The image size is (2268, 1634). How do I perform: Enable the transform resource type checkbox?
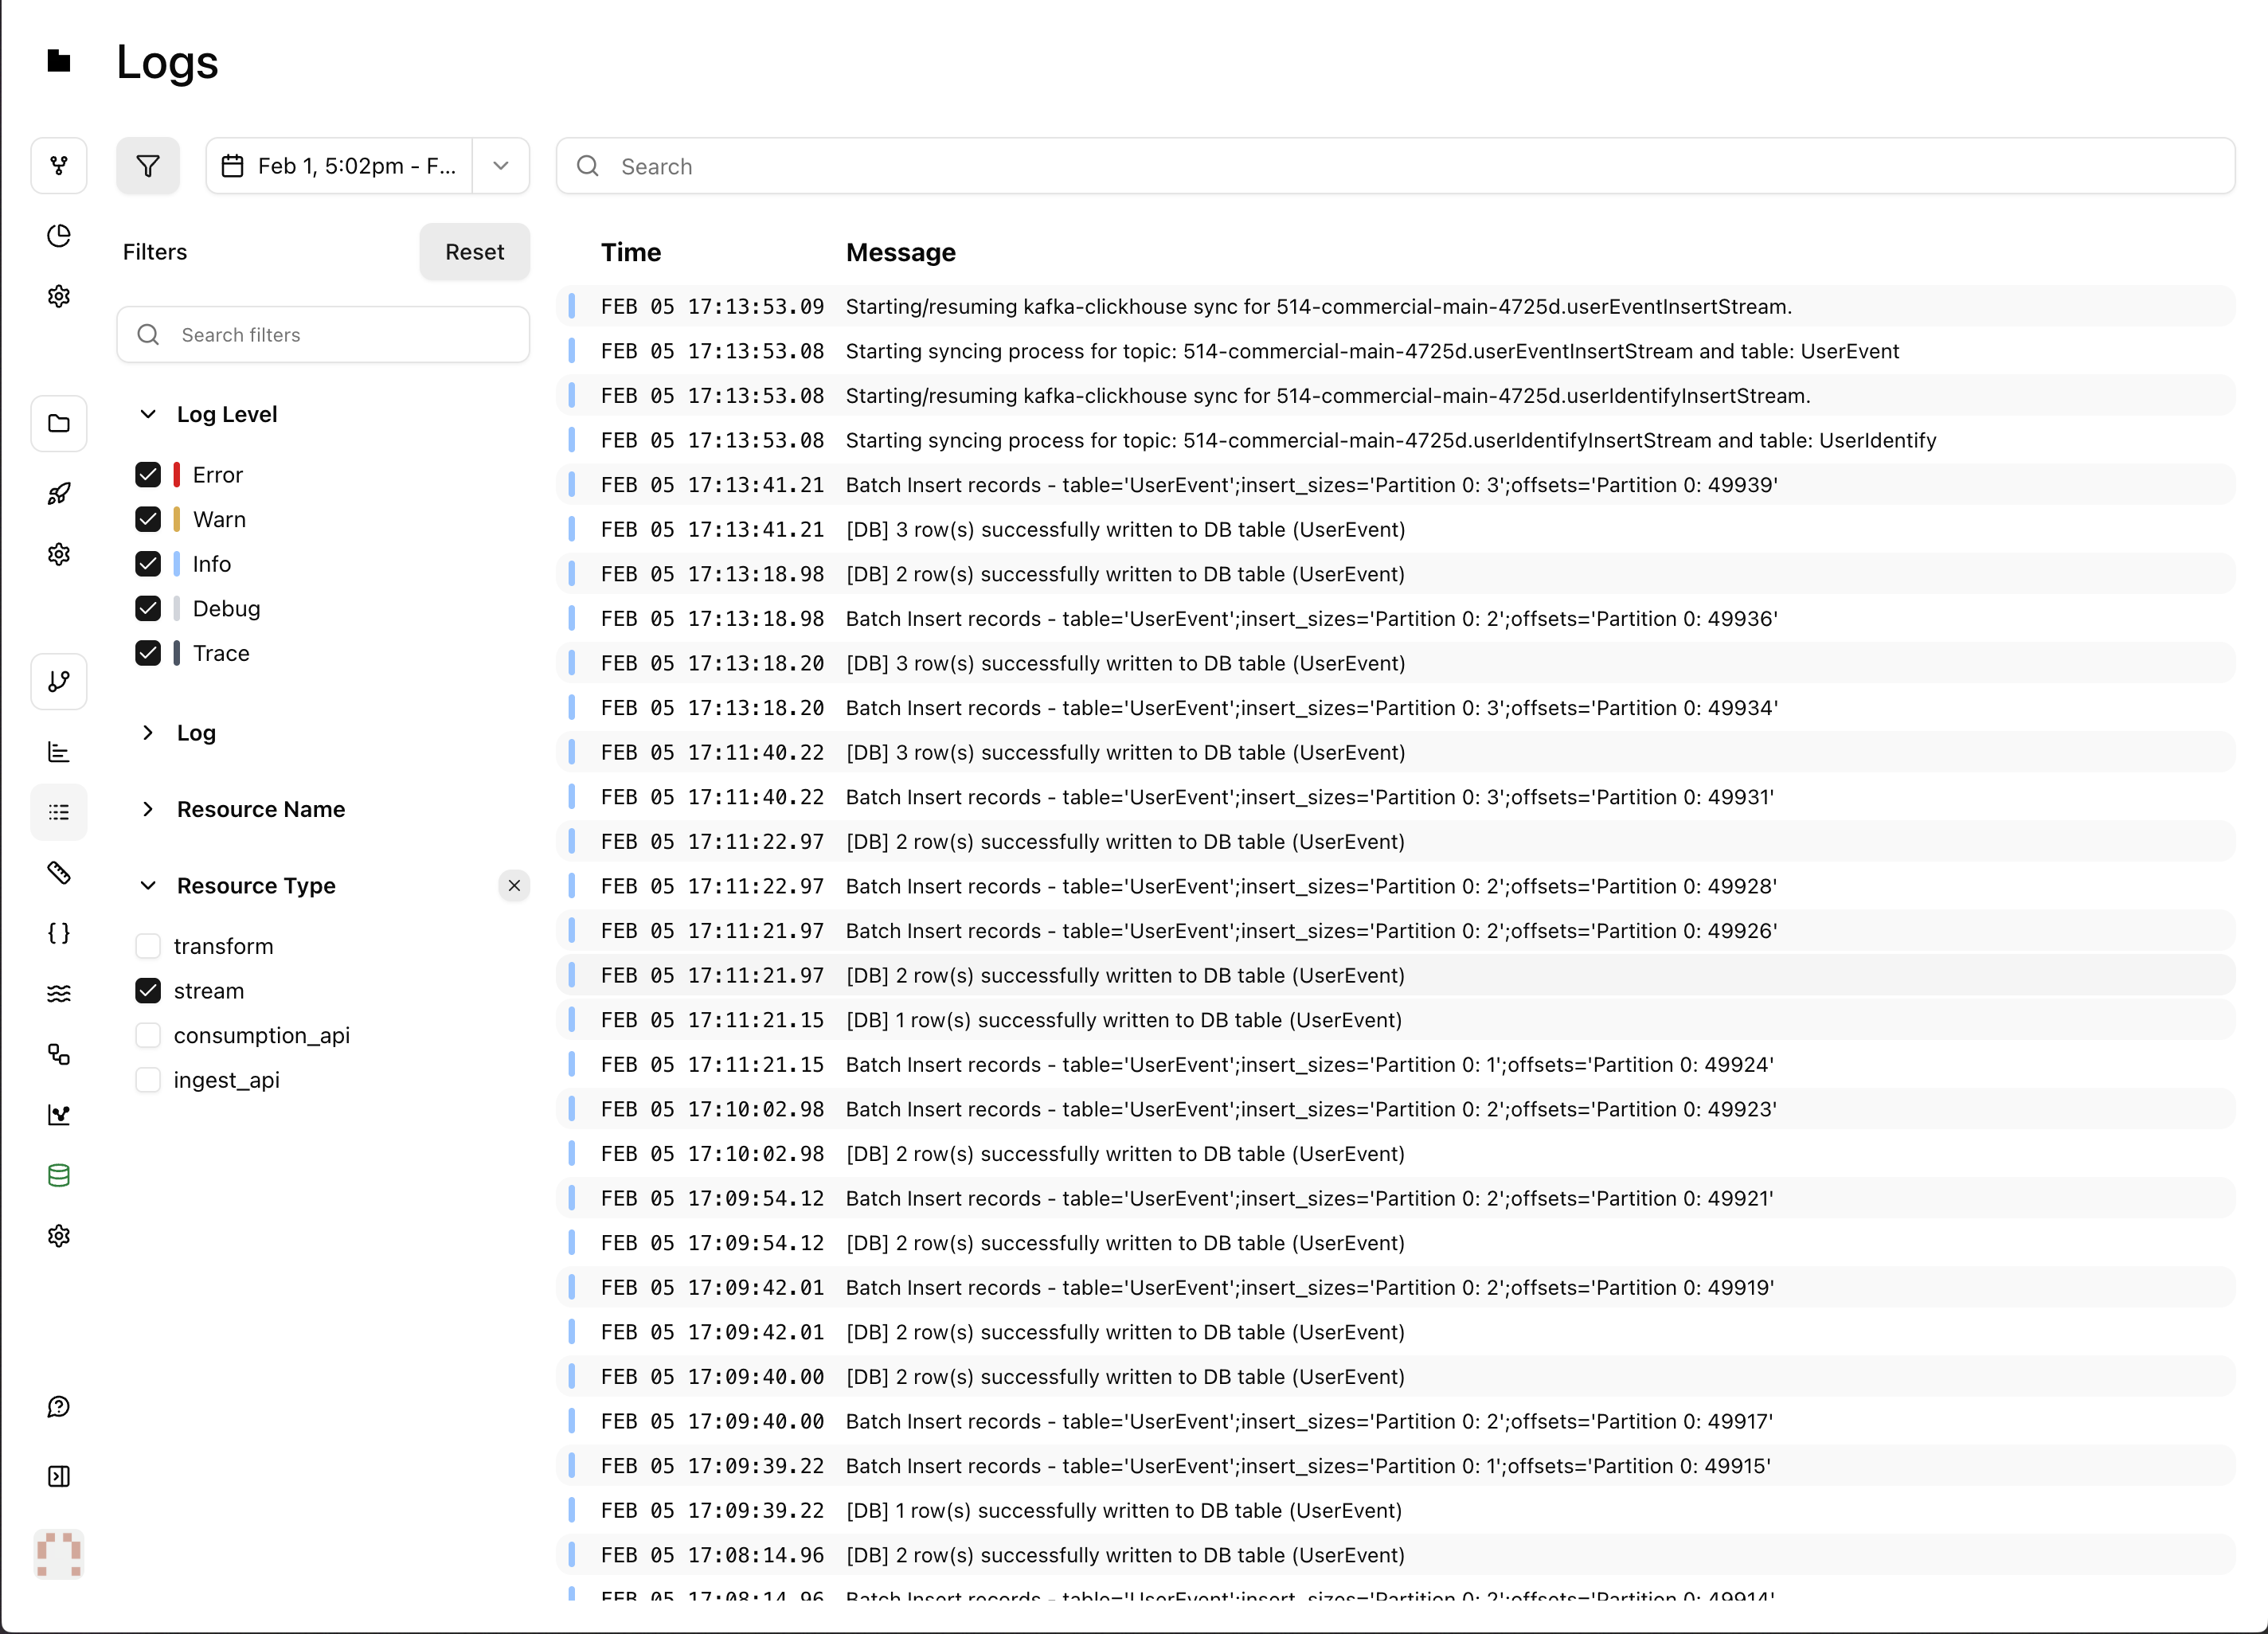(x=148, y=946)
